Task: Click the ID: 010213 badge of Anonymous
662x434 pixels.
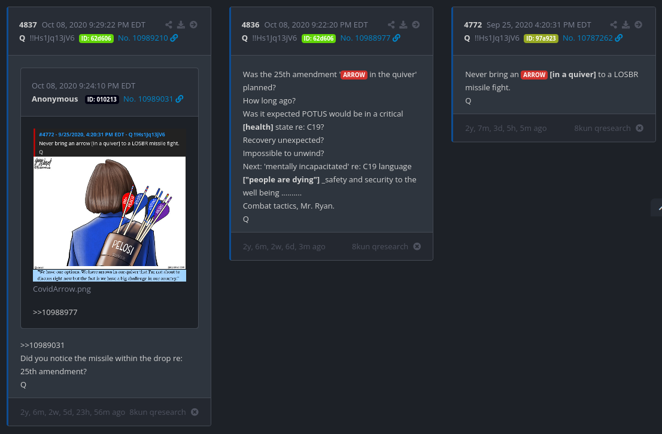Action: point(102,99)
